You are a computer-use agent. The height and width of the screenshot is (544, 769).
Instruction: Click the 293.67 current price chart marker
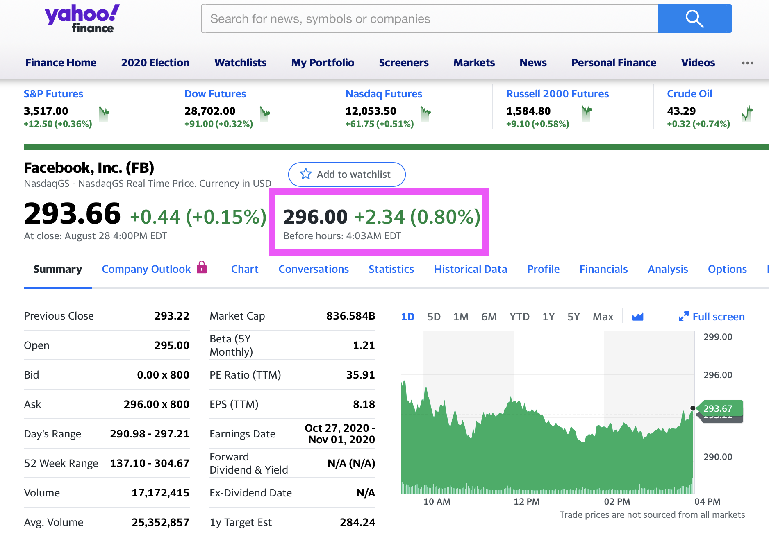721,408
